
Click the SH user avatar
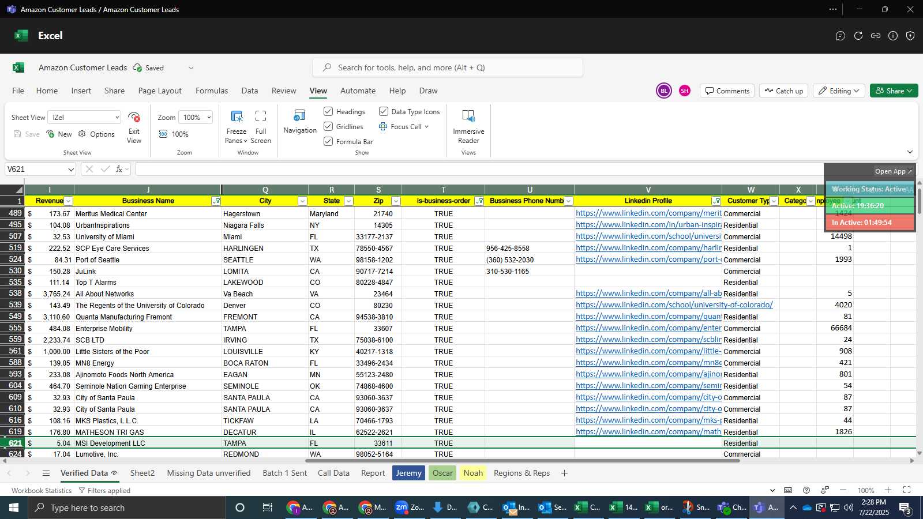[684, 91]
